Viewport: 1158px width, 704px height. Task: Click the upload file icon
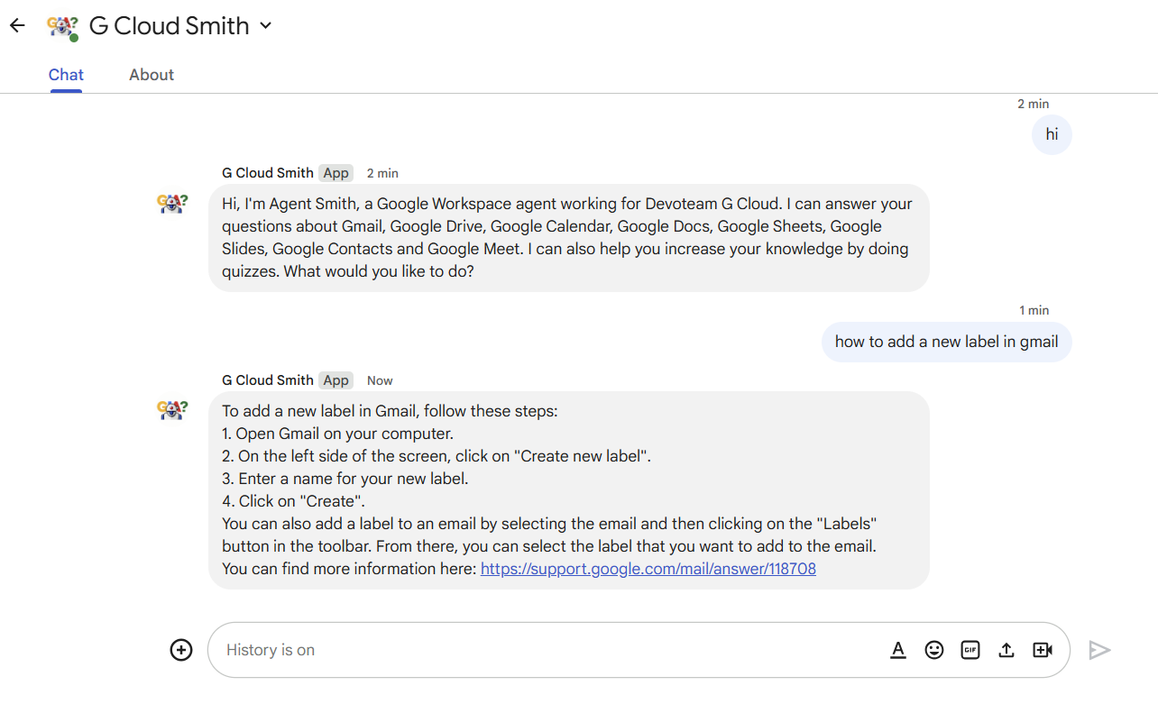(x=1006, y=650)
